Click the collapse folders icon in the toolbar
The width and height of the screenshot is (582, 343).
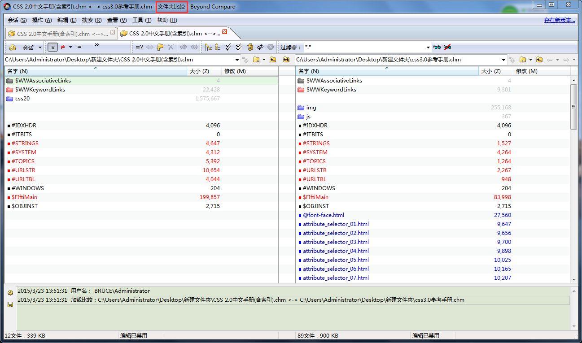click(218, 47)
